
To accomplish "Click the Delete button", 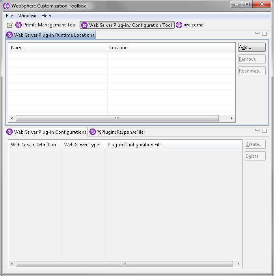I will pos(255,156).
